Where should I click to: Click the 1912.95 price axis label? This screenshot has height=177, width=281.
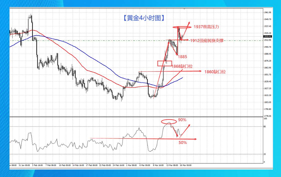[268, 40]
